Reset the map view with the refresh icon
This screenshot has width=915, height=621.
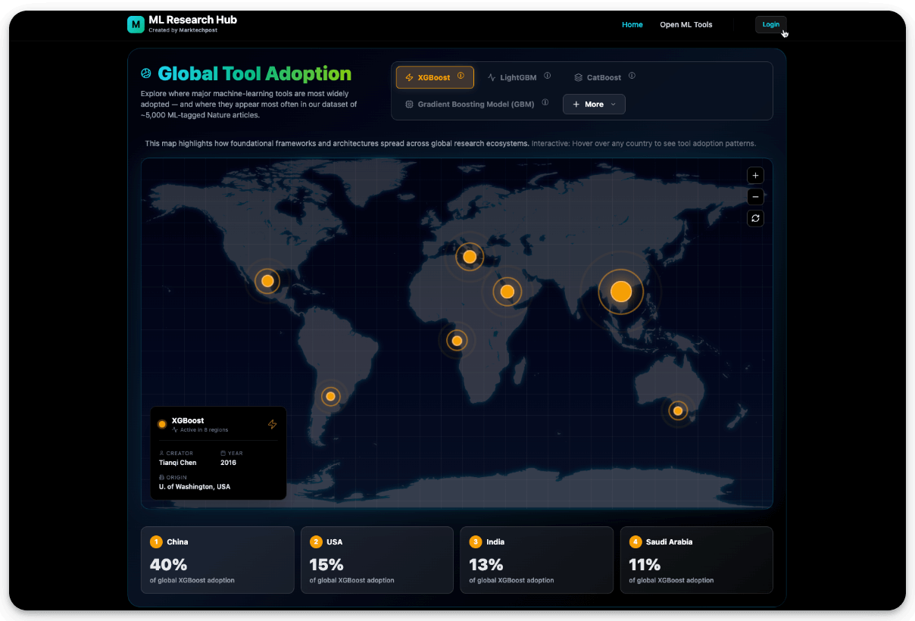tap(755, 218)
